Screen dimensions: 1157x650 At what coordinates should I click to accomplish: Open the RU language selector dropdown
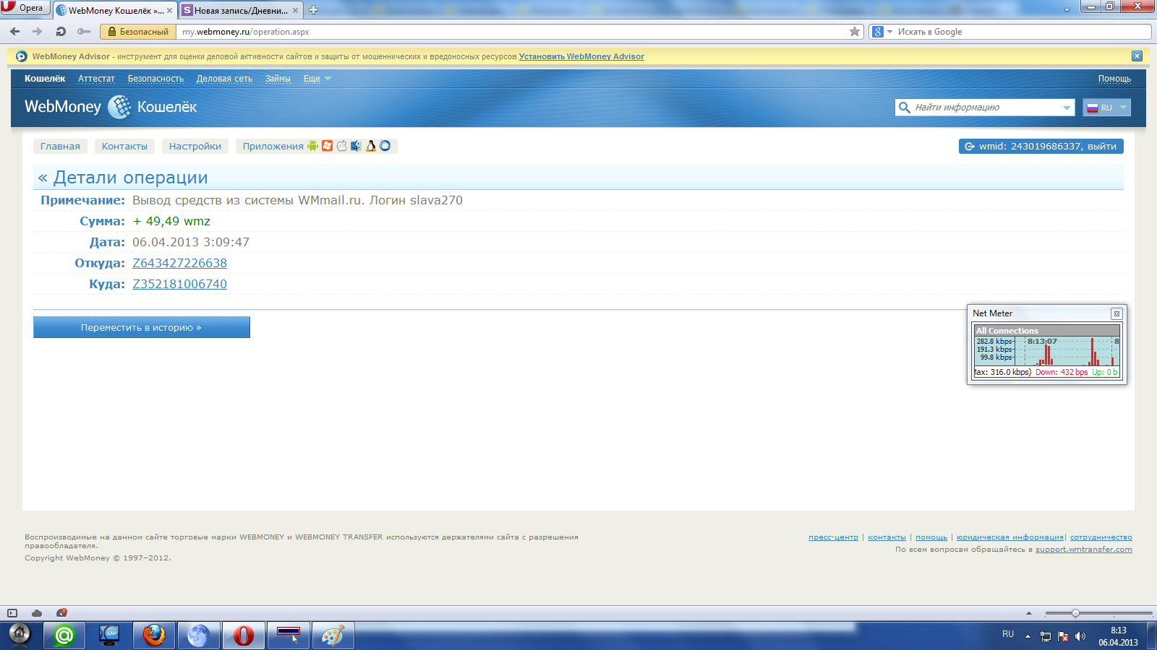pos(1107,108)
